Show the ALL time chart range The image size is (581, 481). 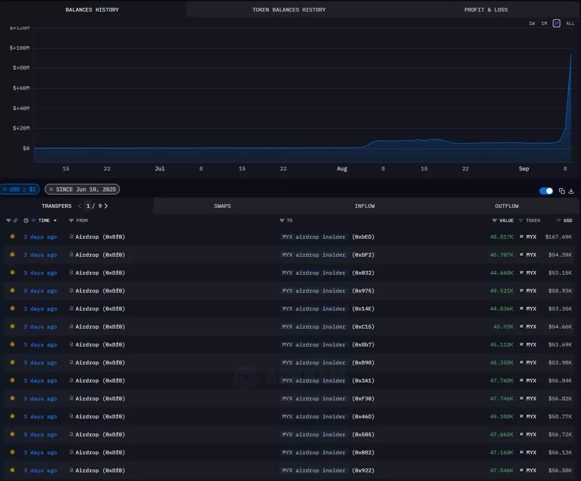click(x=570, y=23)
